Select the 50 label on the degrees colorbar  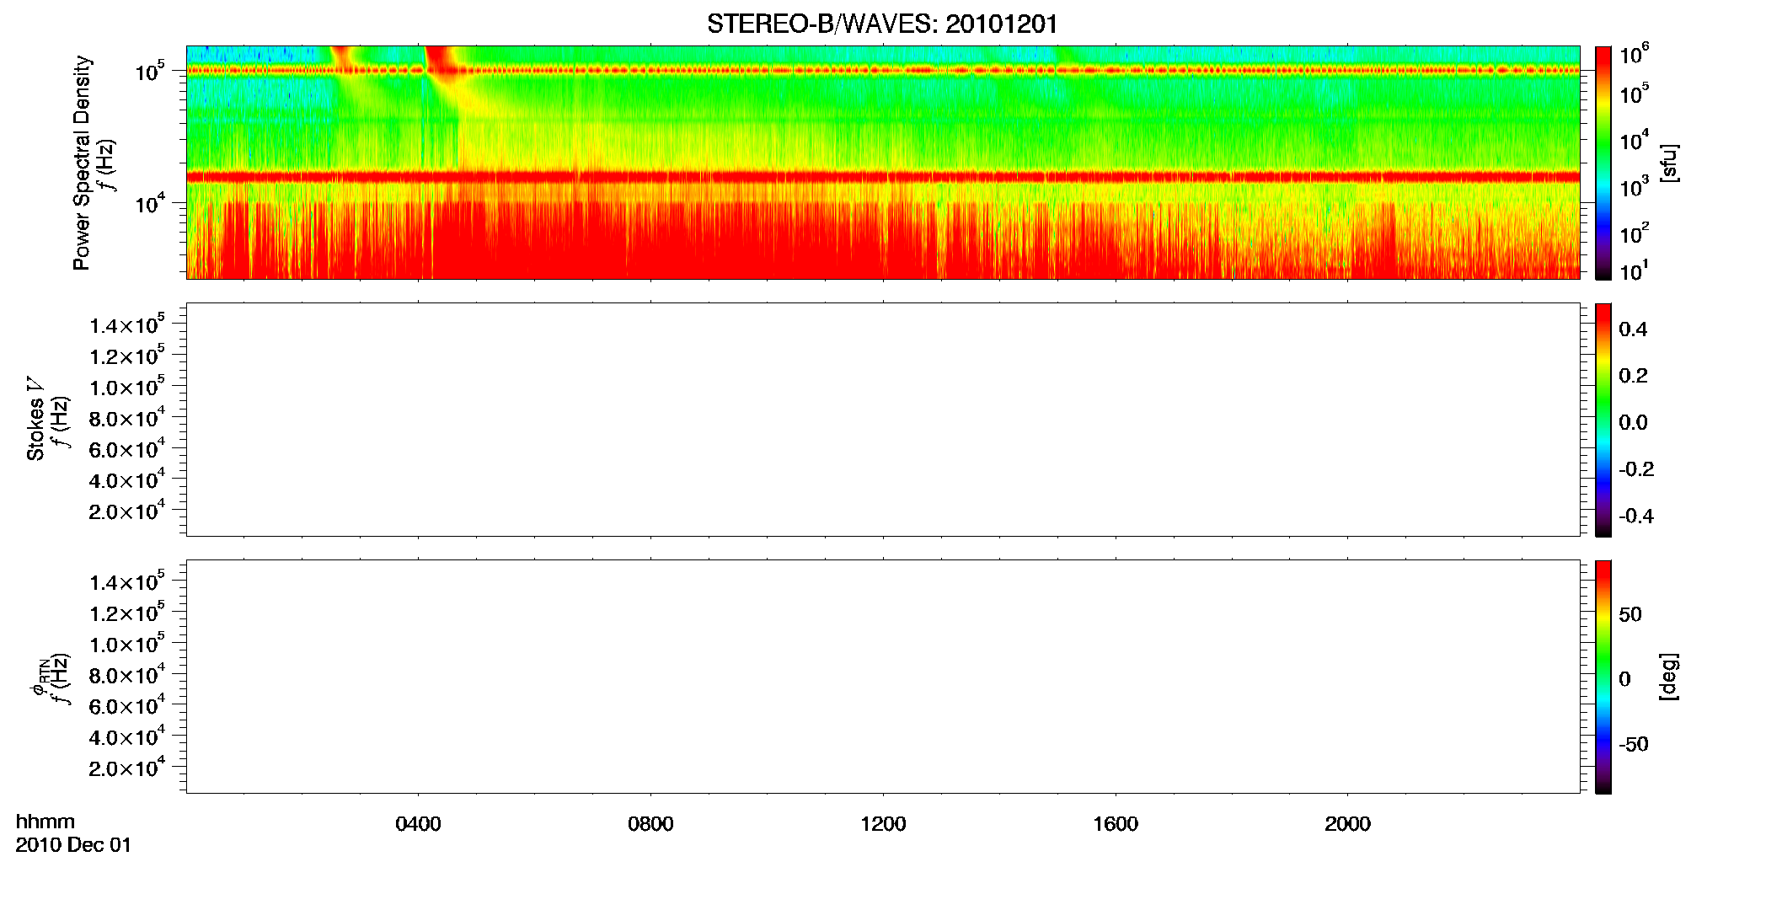coord(1630,614)
